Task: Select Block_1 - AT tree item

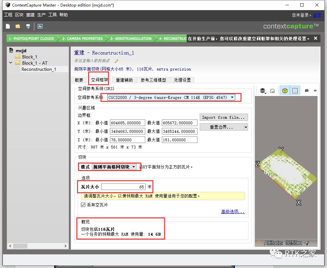Action: coord(35,63)
